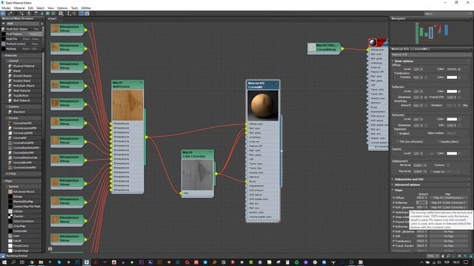Open the Modes menu
This screenshot has width=474, height=266.
(x=6, y=8)
